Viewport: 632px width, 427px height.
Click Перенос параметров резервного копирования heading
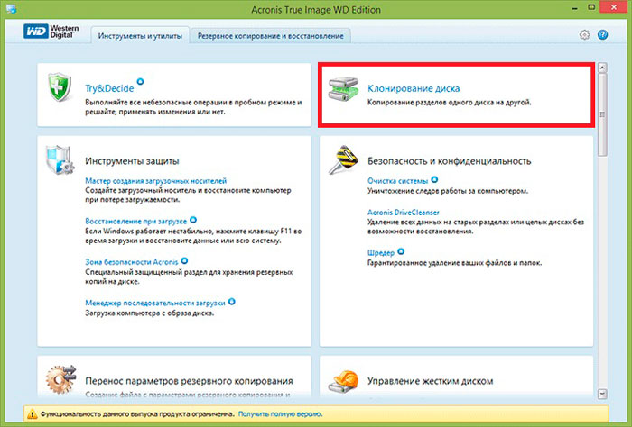coord(189,381)
